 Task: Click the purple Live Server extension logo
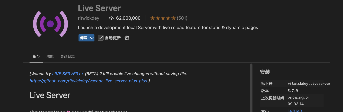click(50, 24)
